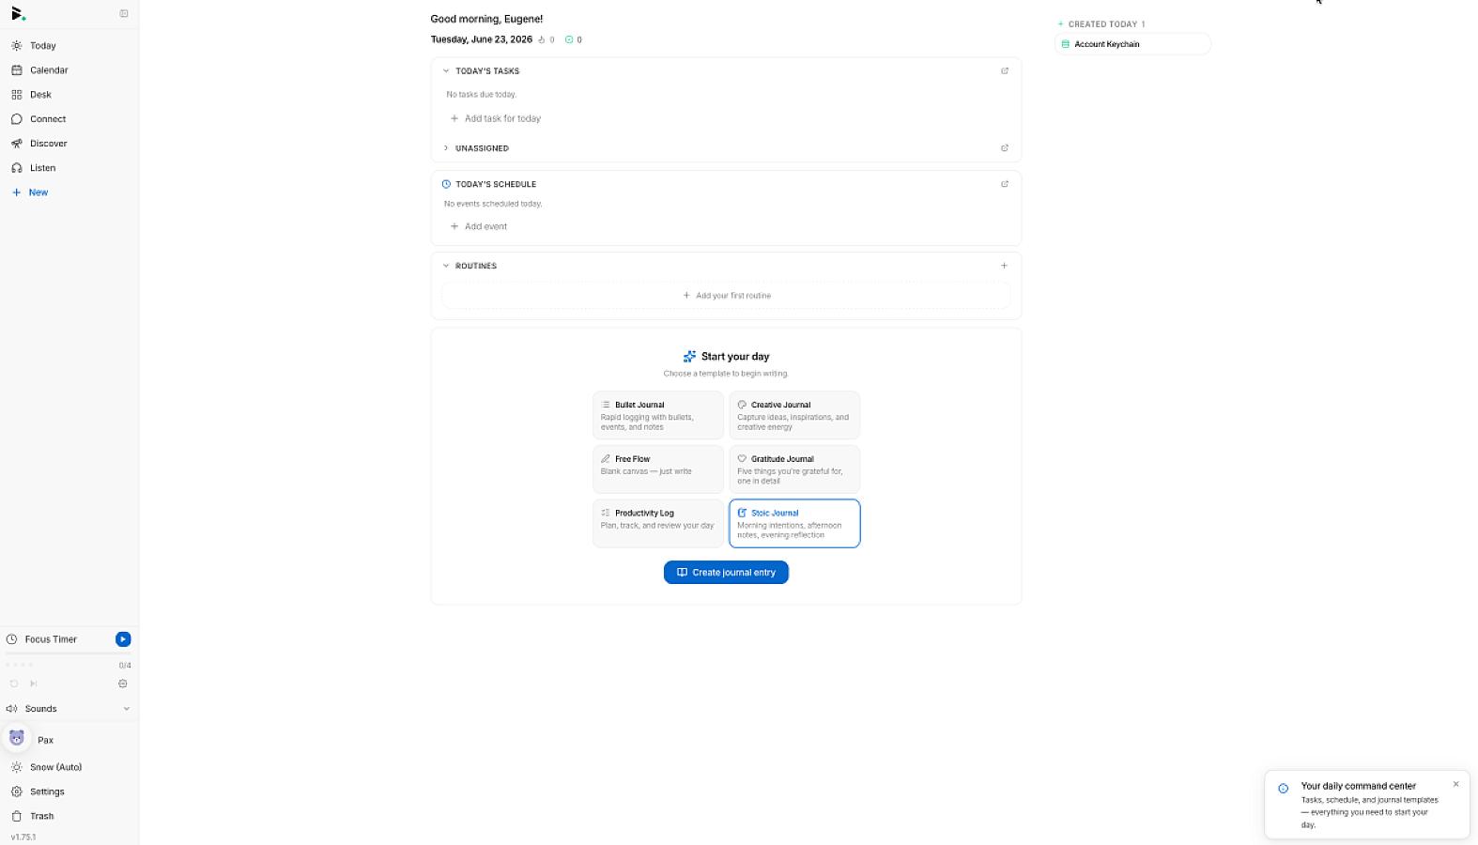The height and width of the screenshot is (845, 1478).
Task: Click the green completed tasks counter icon
Action: [569, 39]
